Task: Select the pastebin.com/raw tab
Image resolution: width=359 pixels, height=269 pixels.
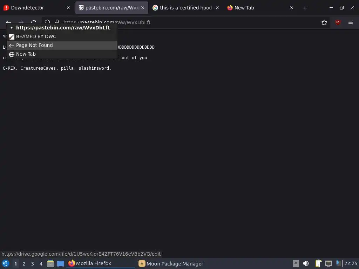Action: tap(112, 8)
